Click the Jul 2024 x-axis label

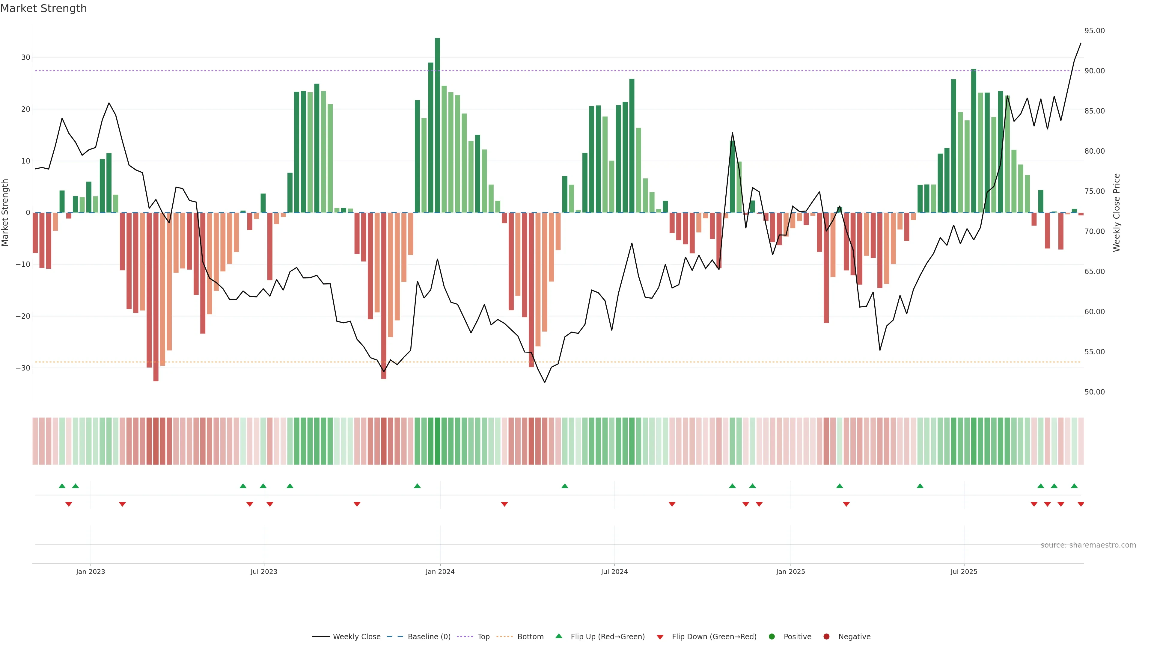point(614,572)
